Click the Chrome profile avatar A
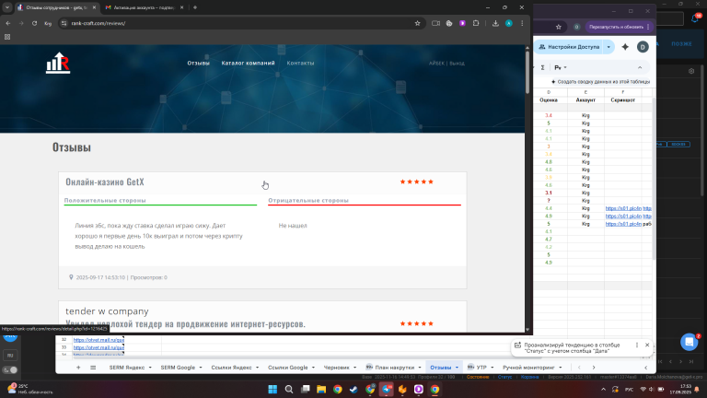The width and height of the screenshot is (707, 398). pos(508,23)
